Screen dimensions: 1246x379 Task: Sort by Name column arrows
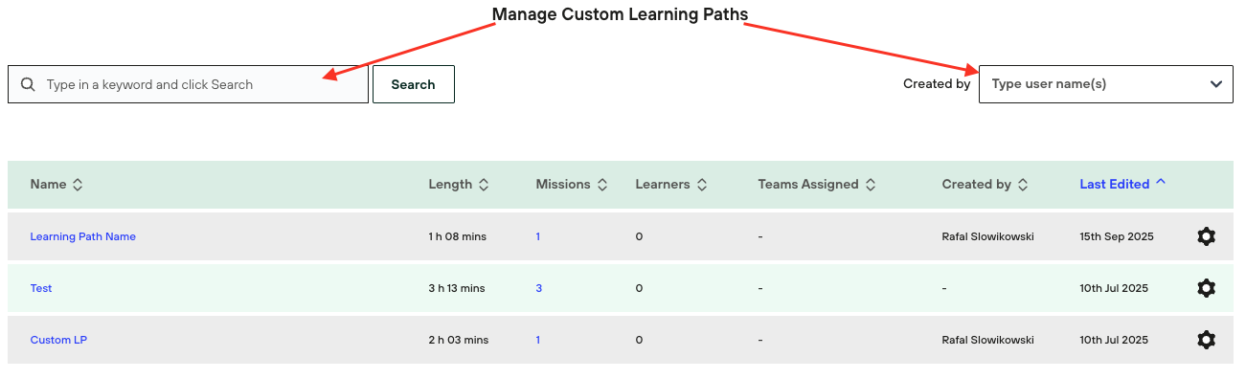click(78, 185)
